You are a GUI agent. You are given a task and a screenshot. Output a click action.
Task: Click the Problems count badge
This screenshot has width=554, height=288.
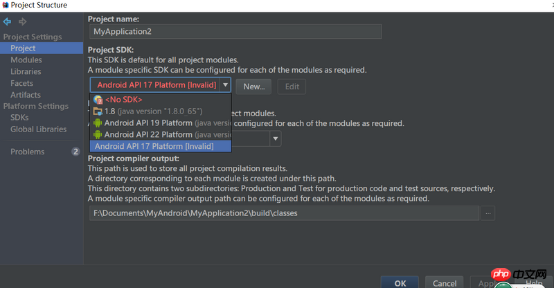75,152
